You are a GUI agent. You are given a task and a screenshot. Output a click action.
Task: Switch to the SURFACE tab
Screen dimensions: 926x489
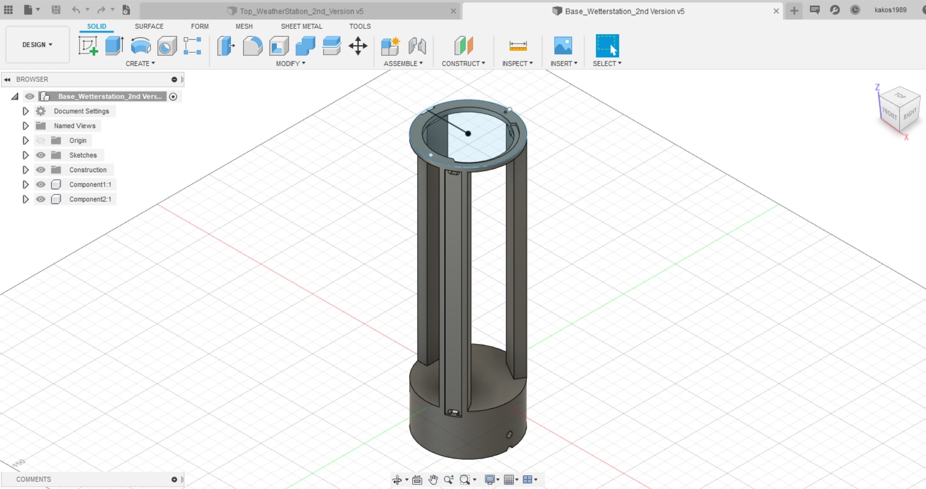(149, 26)
